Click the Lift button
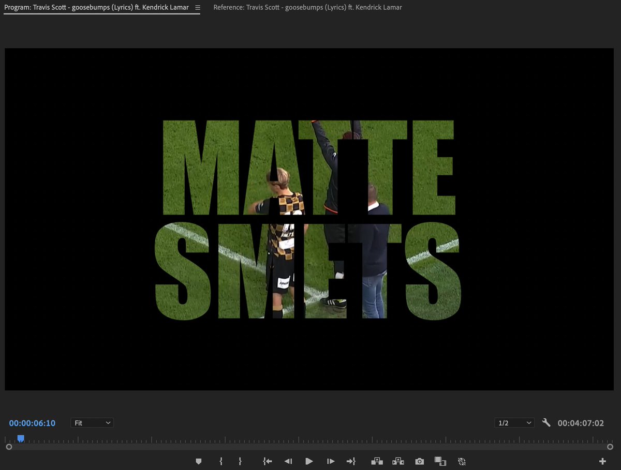This screenshot has width=621, height=470. [x=377, y=461]
